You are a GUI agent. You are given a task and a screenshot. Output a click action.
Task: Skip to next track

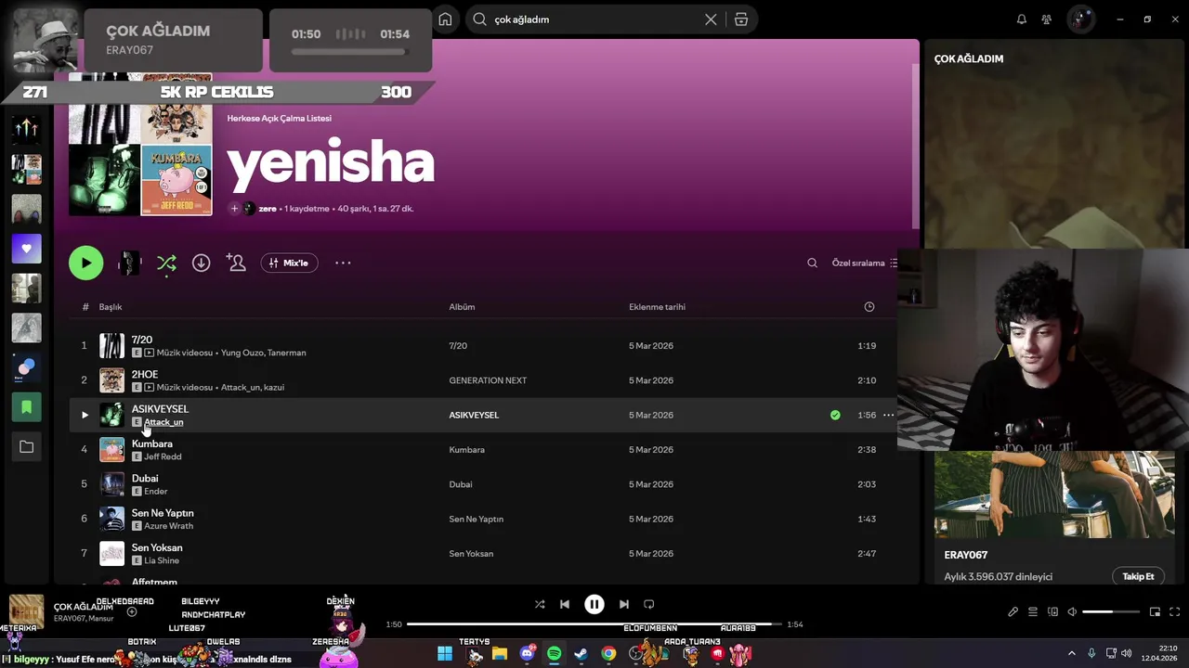click(624, 604)
